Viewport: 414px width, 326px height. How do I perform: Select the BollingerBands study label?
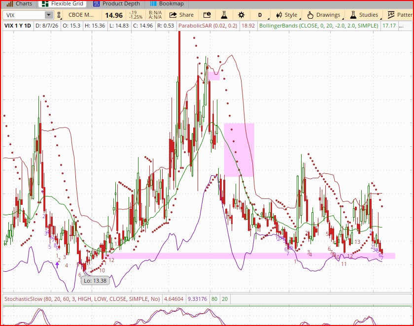click(319, 26)
